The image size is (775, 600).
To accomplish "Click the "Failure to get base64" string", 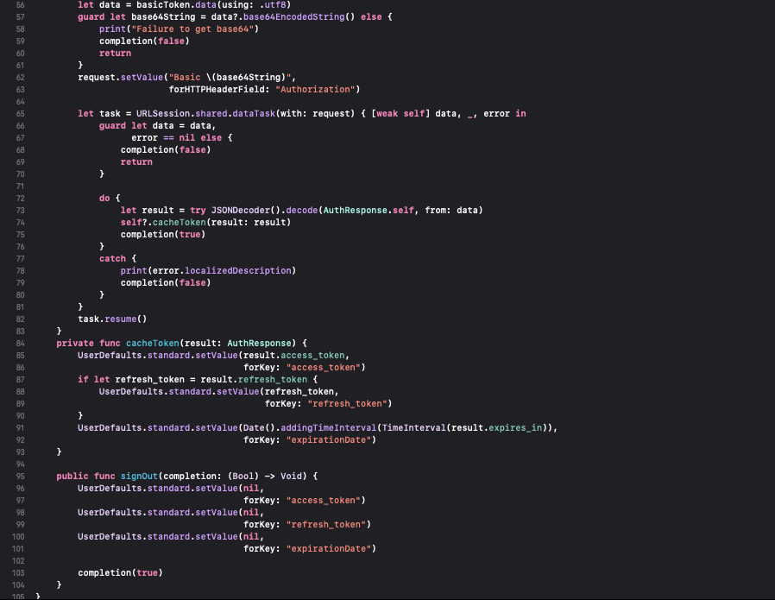I will (192, 29).
